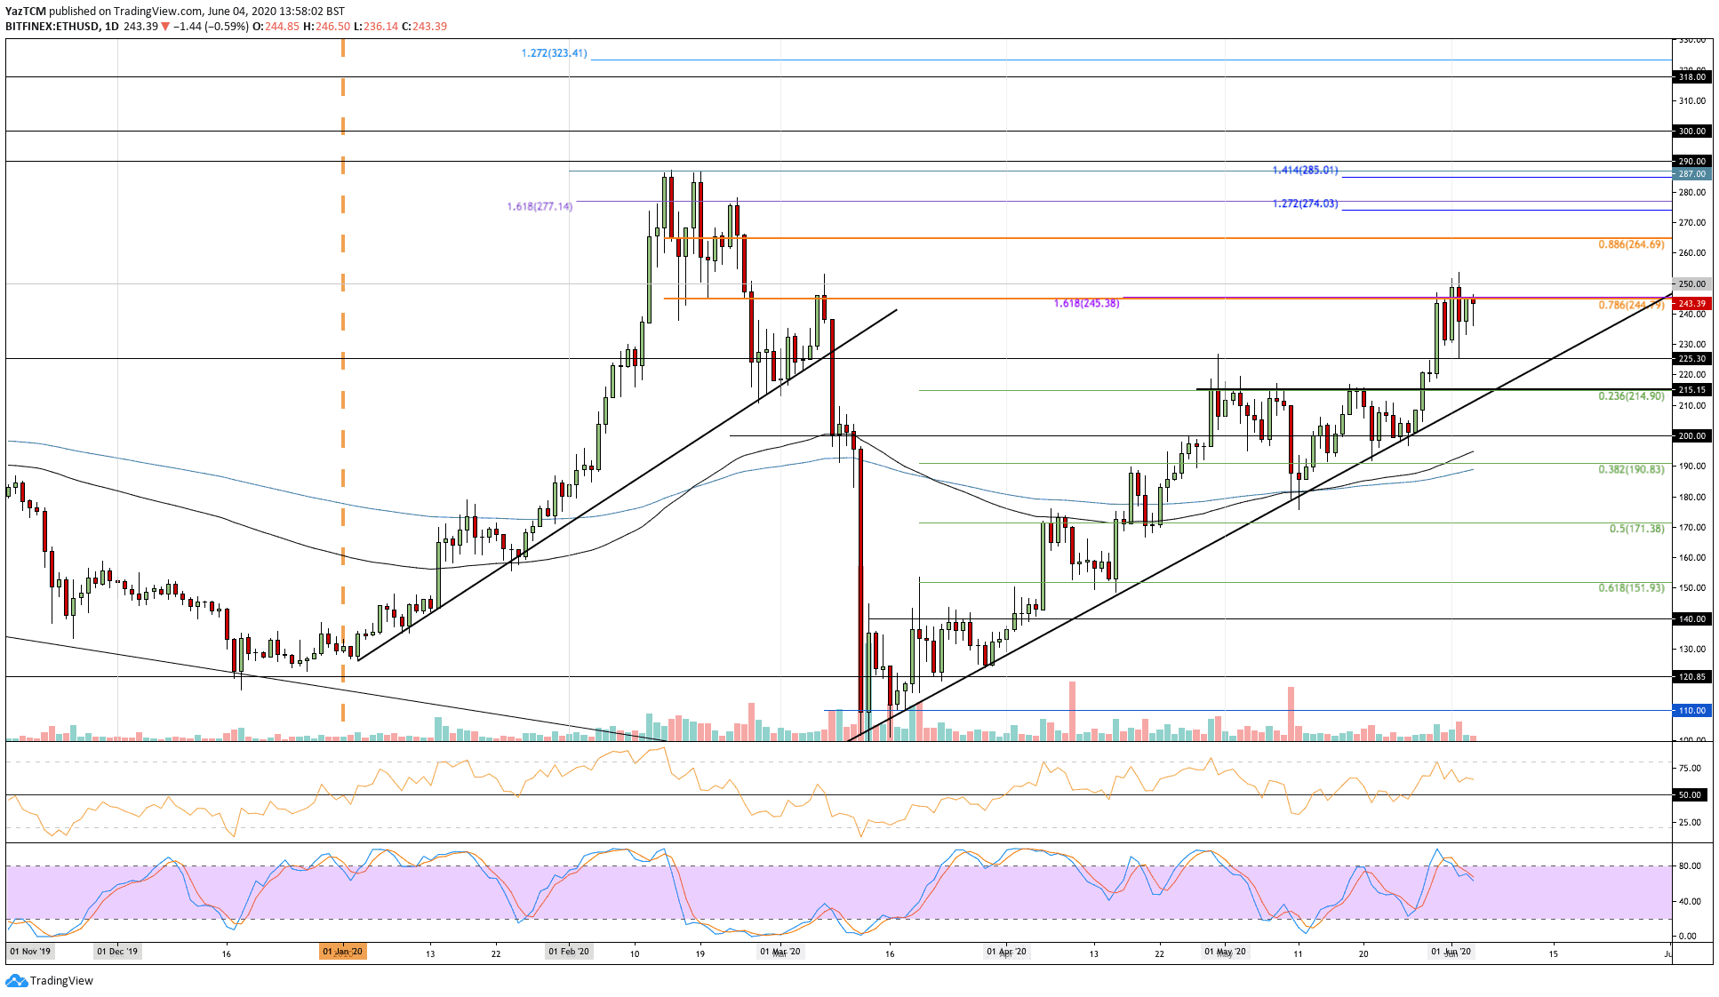The height and width of the screenshot is (997, 1719).
Task: Click the Stochastic 80.00 axis label
Action: click(x=1689, y=865)
